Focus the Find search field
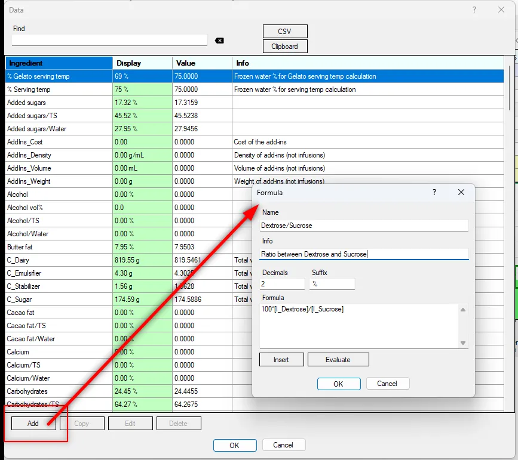518x460 pixels. pyautogui.click(x=109, y=40)
